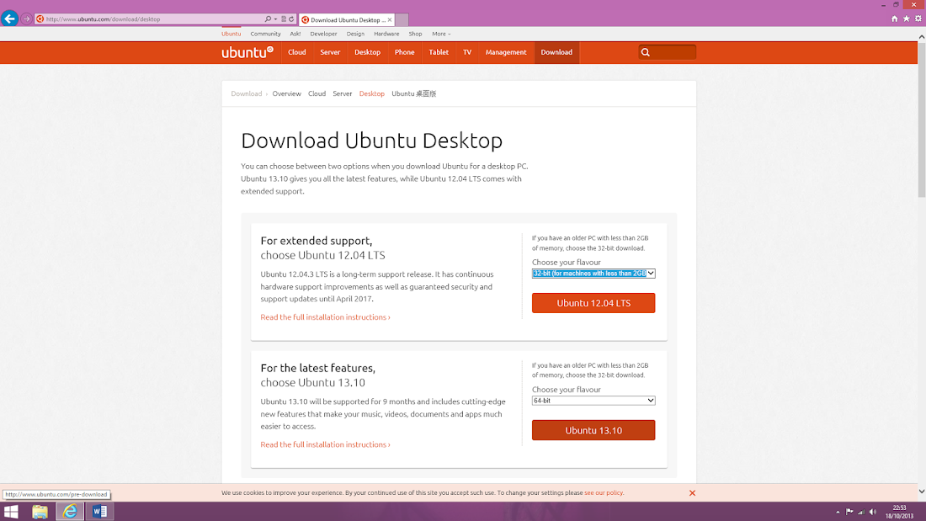Open the network signal tray icon
Screen dimensions: 926x521
pyautogui.click(x=861, y=512)
